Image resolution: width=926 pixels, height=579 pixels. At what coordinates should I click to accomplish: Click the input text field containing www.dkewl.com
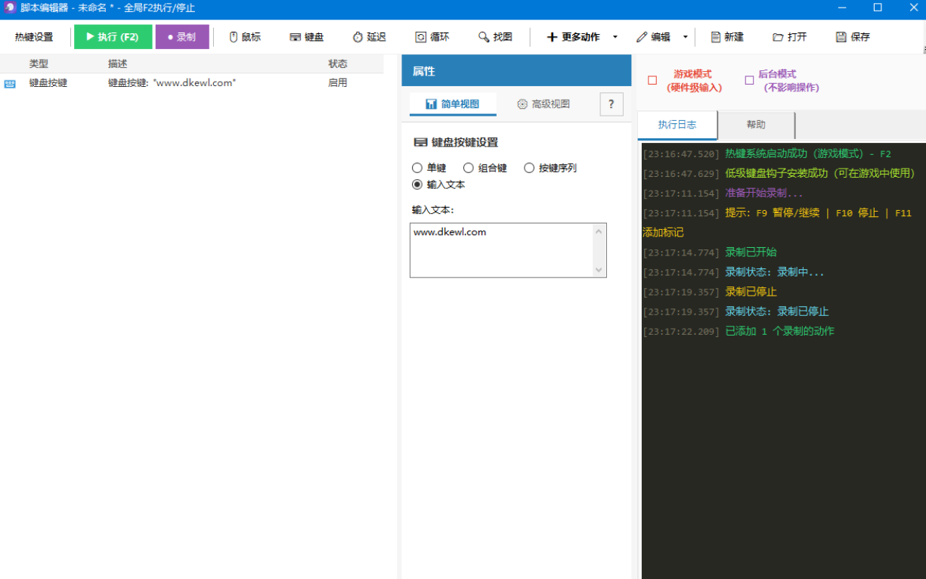click(x=502, y=249)
